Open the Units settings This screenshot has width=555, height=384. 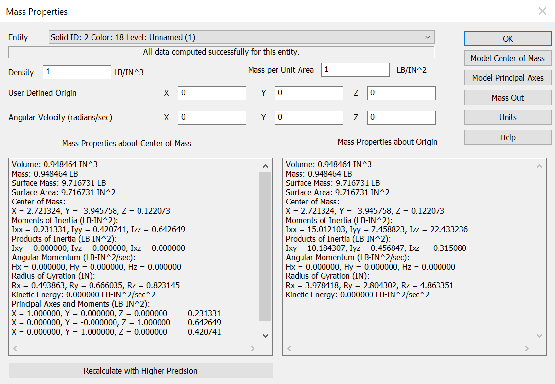508,117
